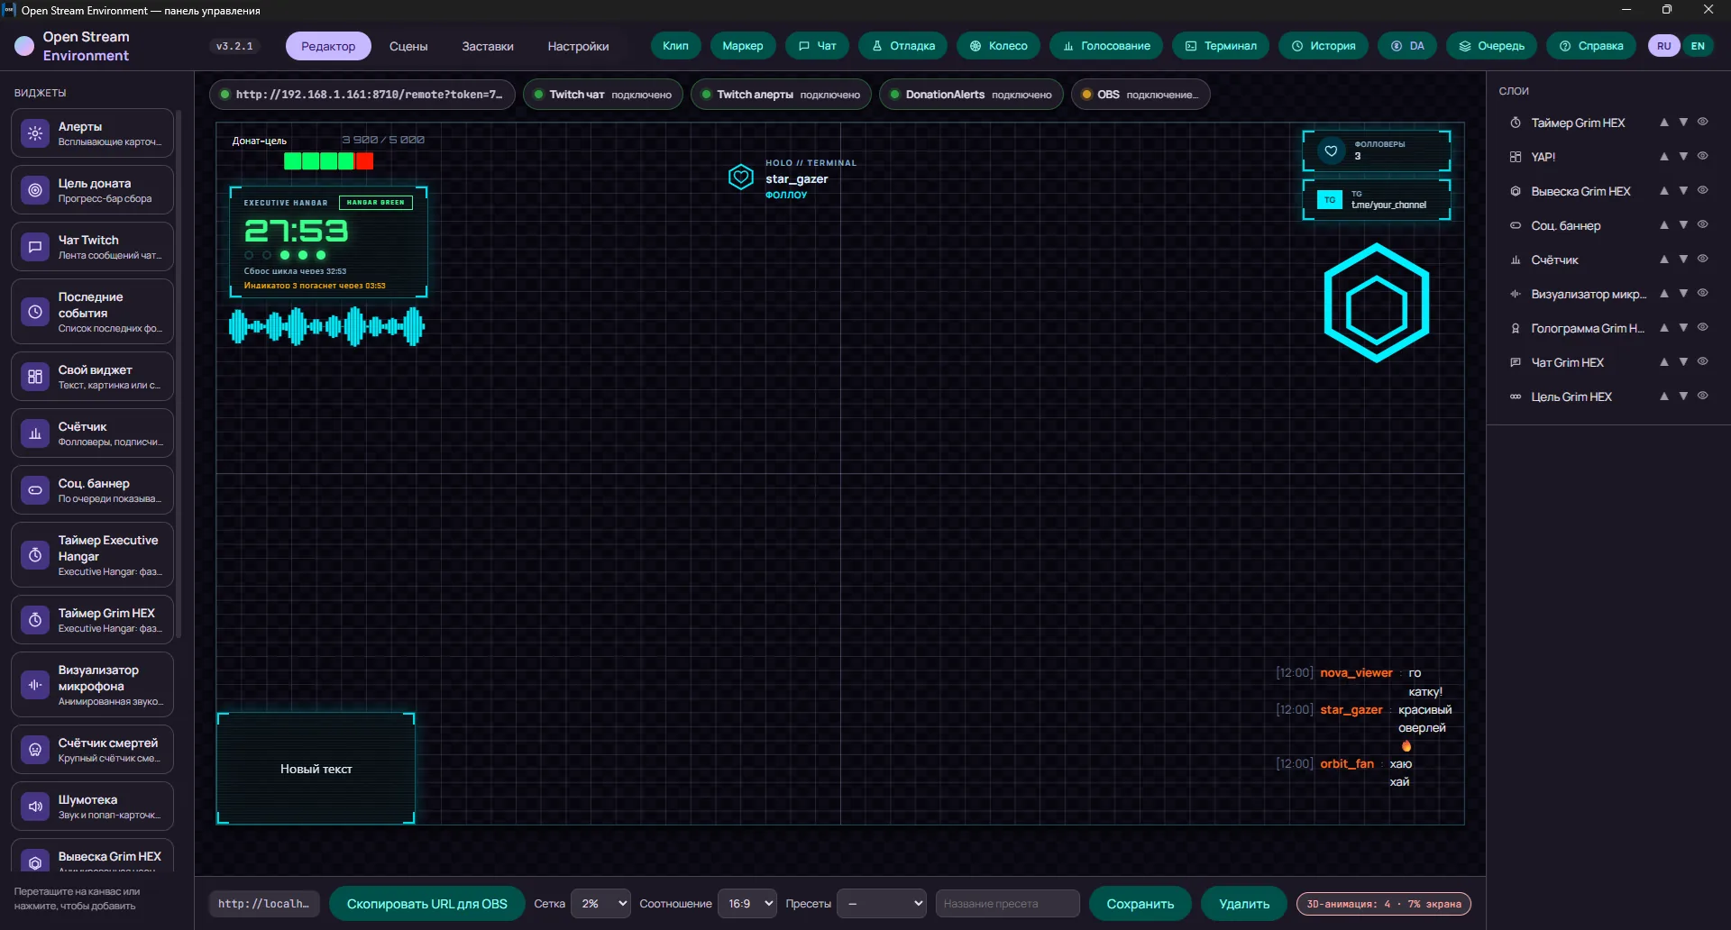Open the Сетка grid size dropdown
Image resolution: width=1731 pixels, height=930 pixels.
tap(600, 904)
